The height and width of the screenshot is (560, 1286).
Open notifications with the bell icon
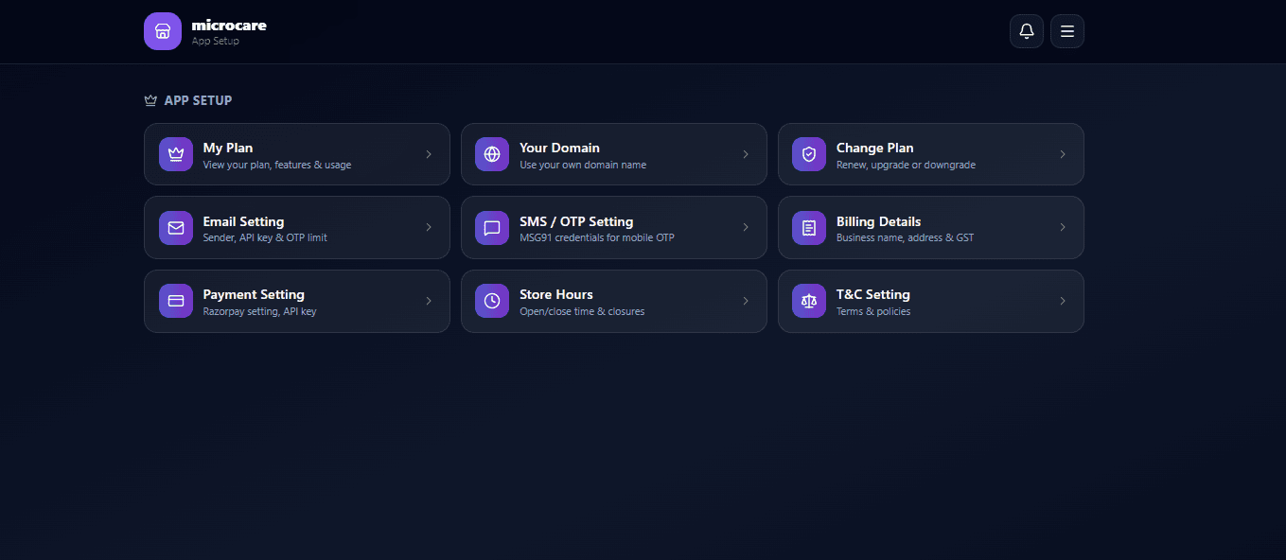click(x=1027, y=31)
